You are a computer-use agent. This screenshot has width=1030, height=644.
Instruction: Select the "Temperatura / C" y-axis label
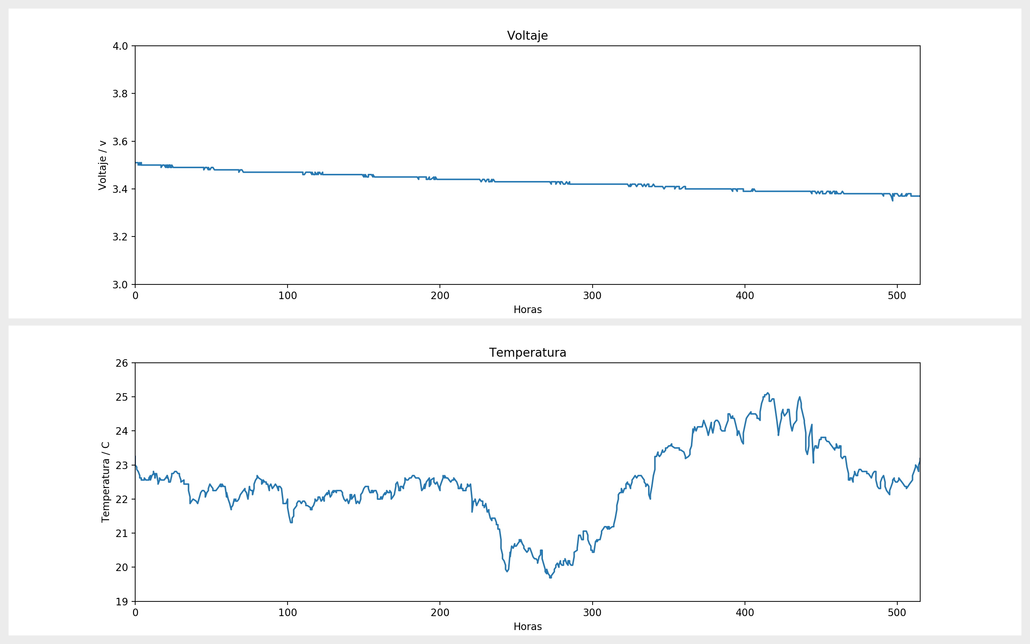[106, 482]
